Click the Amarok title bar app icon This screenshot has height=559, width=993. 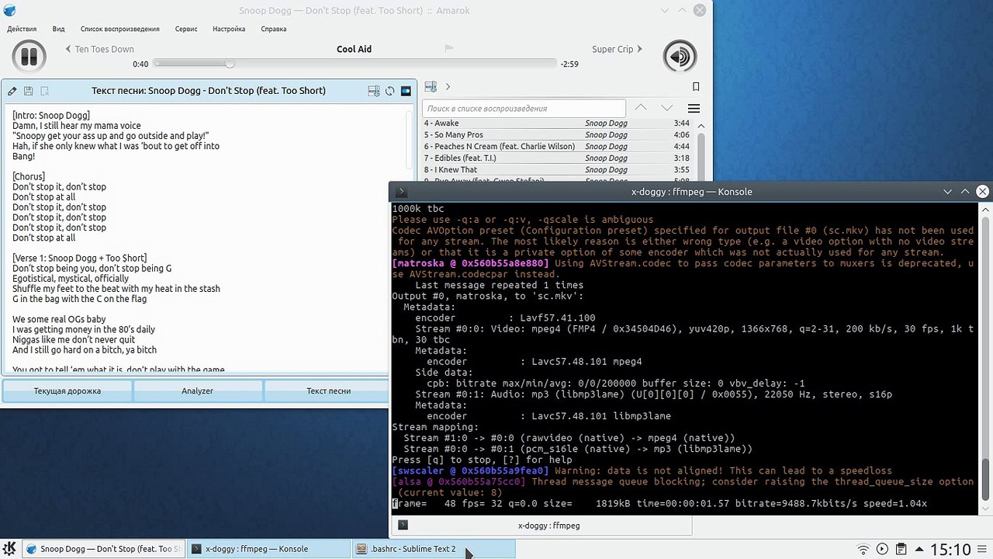click(x=9, y=11)
